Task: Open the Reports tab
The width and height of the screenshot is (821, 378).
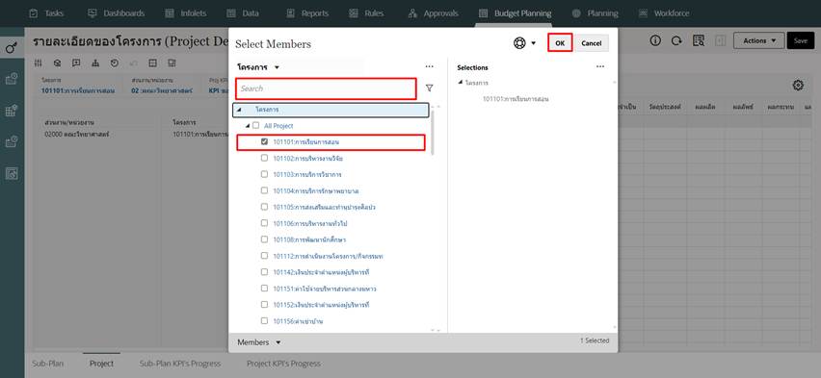Action: (x=307, y=13)
